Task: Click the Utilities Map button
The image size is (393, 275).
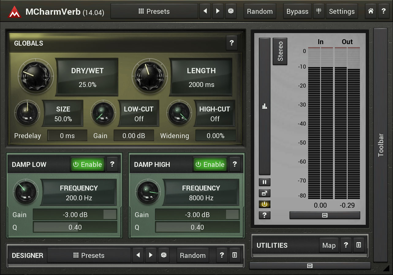Action: click(329, 245)
